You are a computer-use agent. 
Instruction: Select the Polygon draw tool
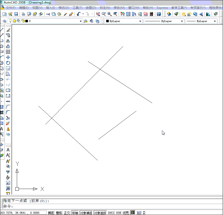(x=2, y=46)
